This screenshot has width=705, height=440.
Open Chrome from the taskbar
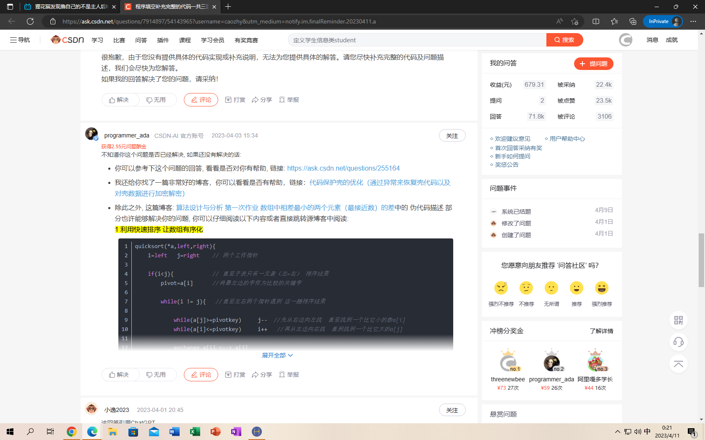(x=71, y=432)
